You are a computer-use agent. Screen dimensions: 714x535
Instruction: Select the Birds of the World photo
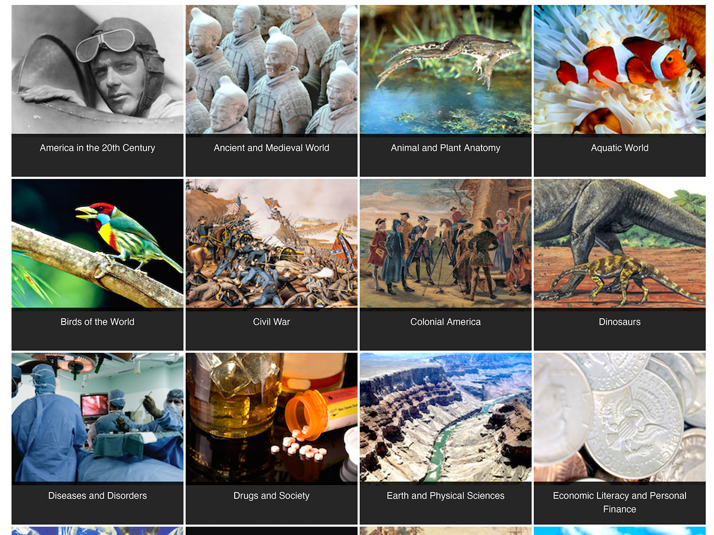(97, 243)
